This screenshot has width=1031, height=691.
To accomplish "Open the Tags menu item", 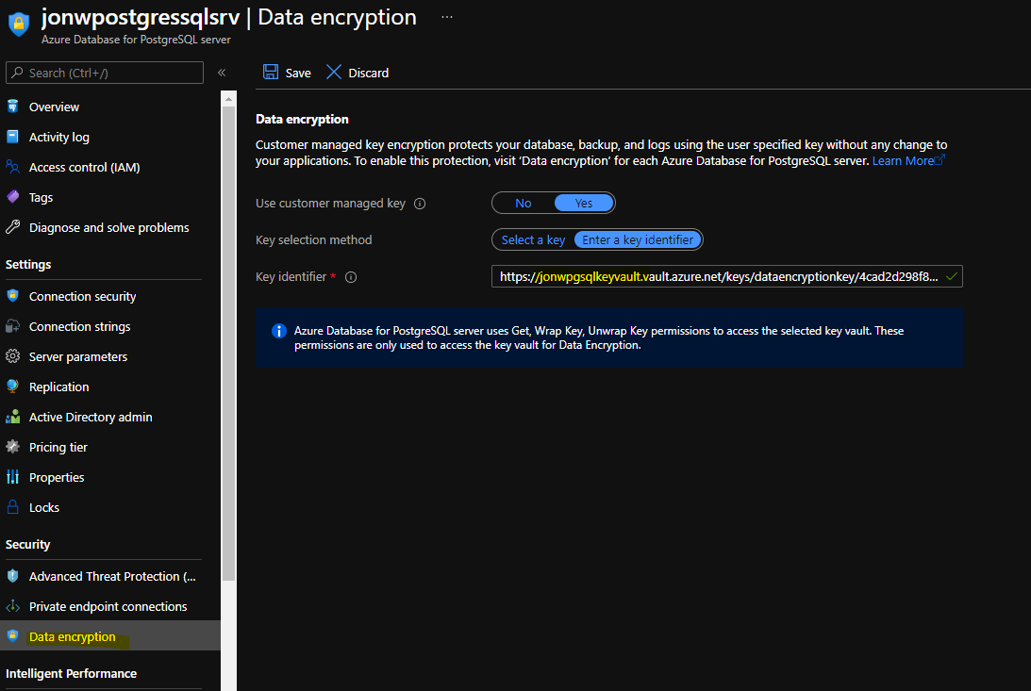I will pyautogui.click(x=41, y=198).
